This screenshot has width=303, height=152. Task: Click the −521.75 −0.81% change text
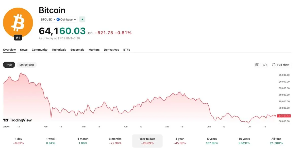click(113, 33)
